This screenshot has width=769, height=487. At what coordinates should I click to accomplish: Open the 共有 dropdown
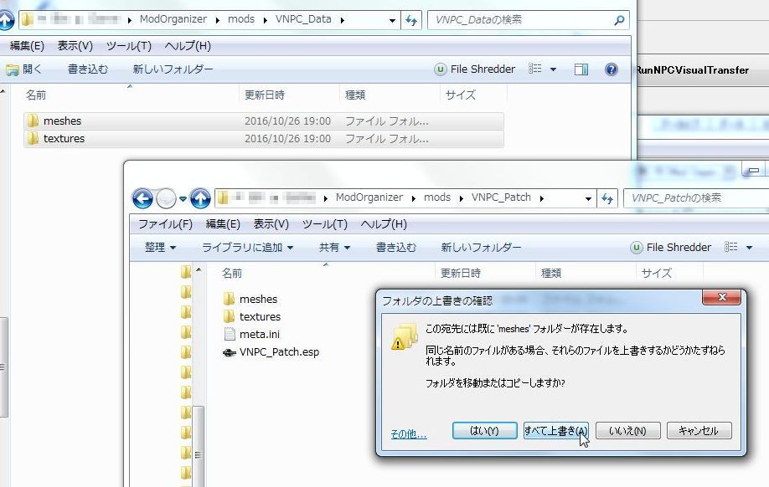point(333,248)
